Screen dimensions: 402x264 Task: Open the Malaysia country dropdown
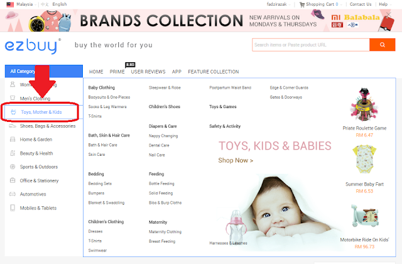[25, 4]
